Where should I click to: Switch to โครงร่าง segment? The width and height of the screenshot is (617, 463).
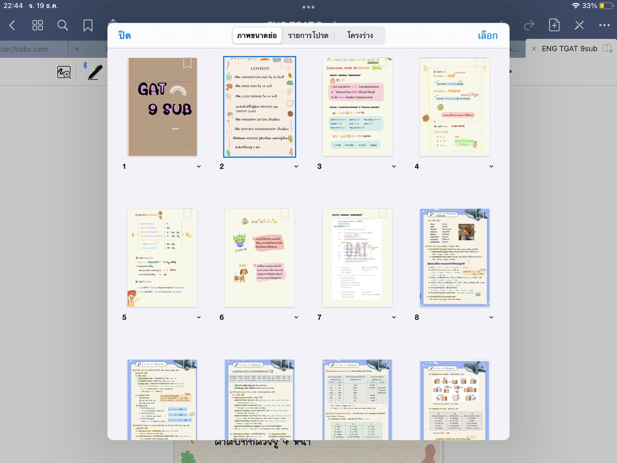360,35
